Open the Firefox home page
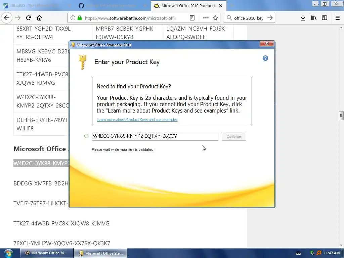344x258 pixels. pos(39,18)
